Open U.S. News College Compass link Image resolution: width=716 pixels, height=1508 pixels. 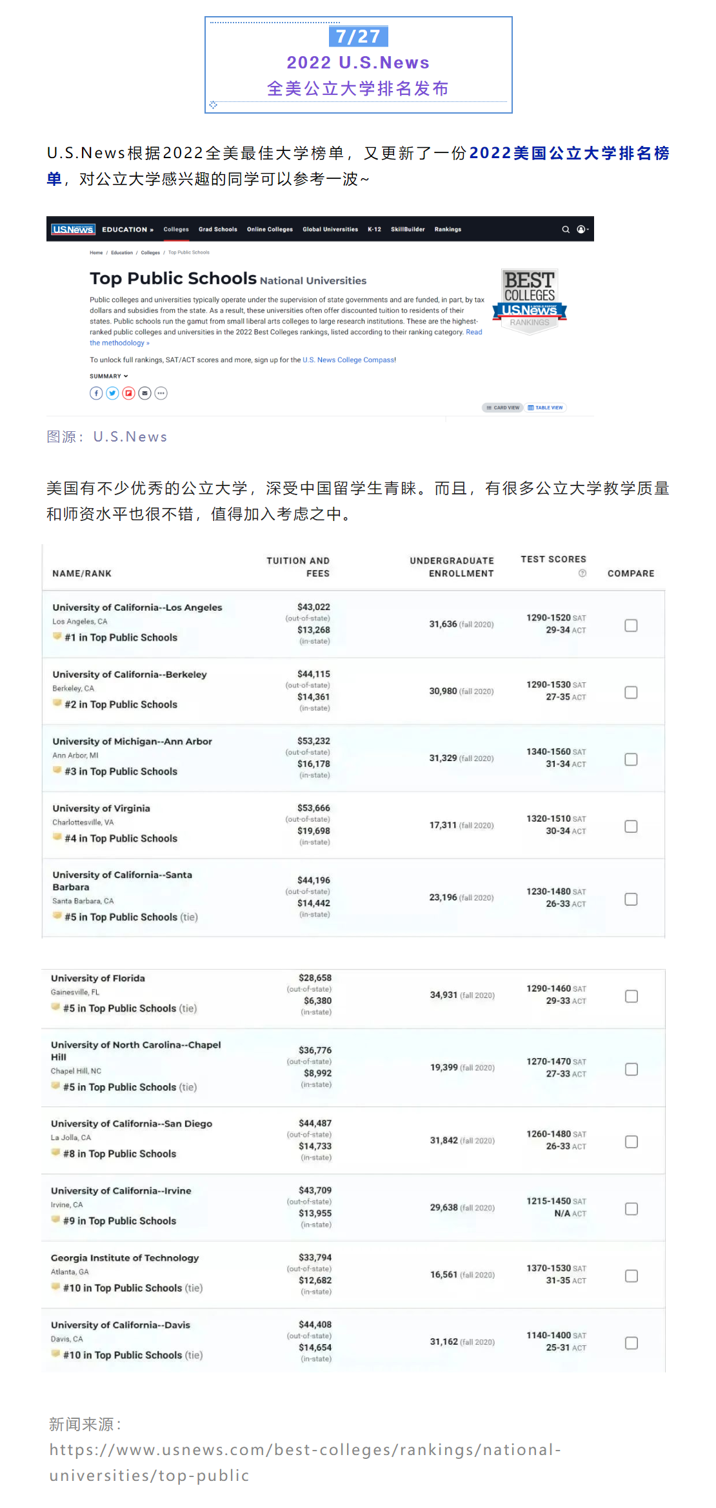pyautogui.click(x=349, y=360)
